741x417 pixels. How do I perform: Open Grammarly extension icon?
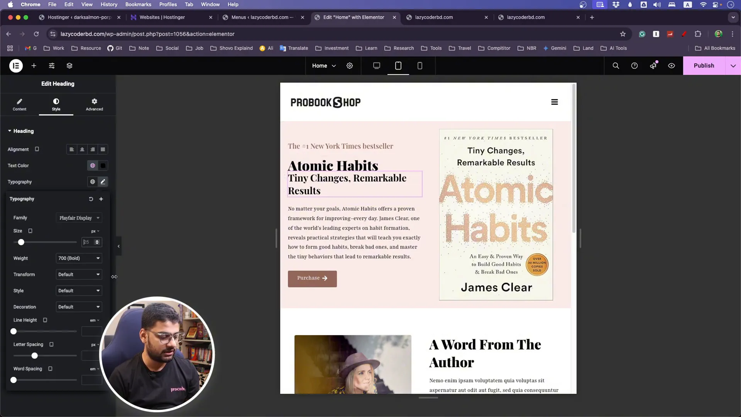(642, 34)
